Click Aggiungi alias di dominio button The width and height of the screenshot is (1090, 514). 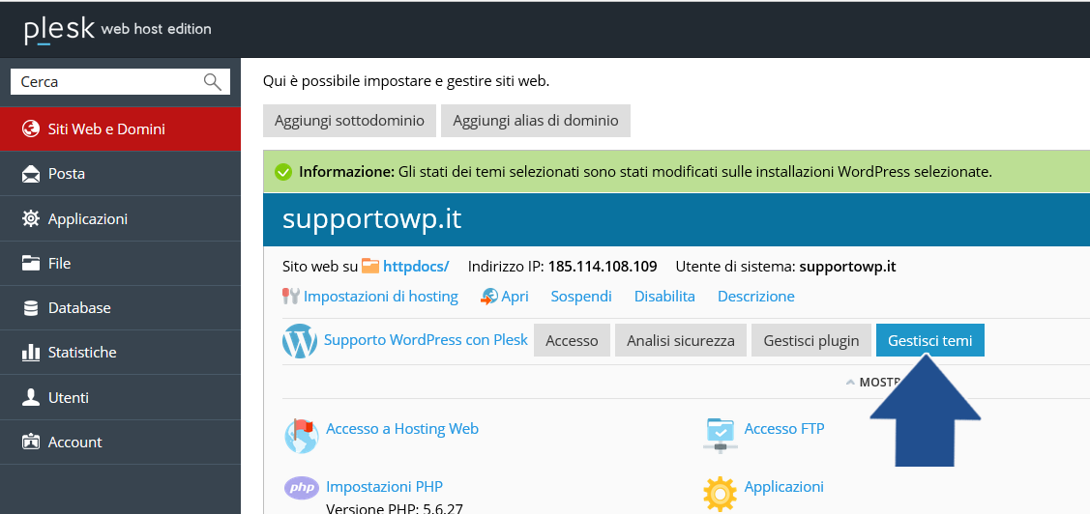coord(535,121)
